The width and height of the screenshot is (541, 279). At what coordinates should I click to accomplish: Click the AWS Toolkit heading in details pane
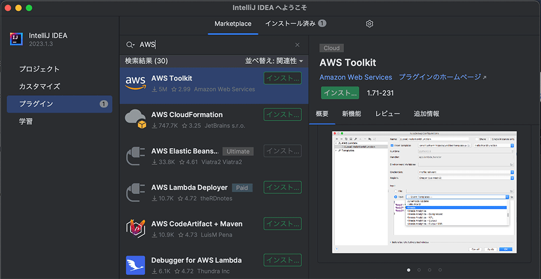(348, 62)
